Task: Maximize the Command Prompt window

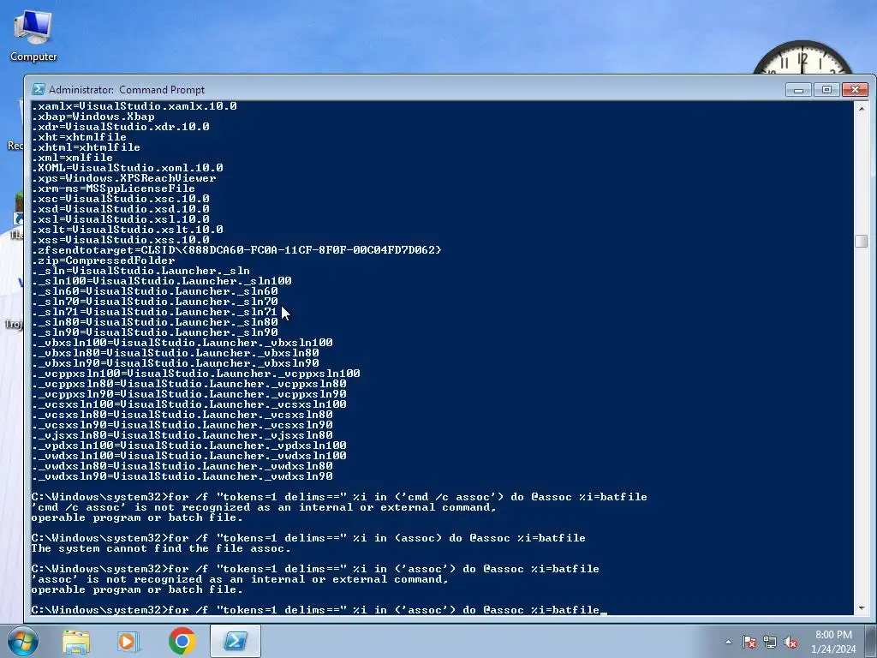Action: coord(826,89)
